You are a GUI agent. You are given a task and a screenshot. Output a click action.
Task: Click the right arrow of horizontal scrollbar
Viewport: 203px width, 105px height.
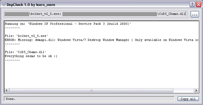pos(196,90)
